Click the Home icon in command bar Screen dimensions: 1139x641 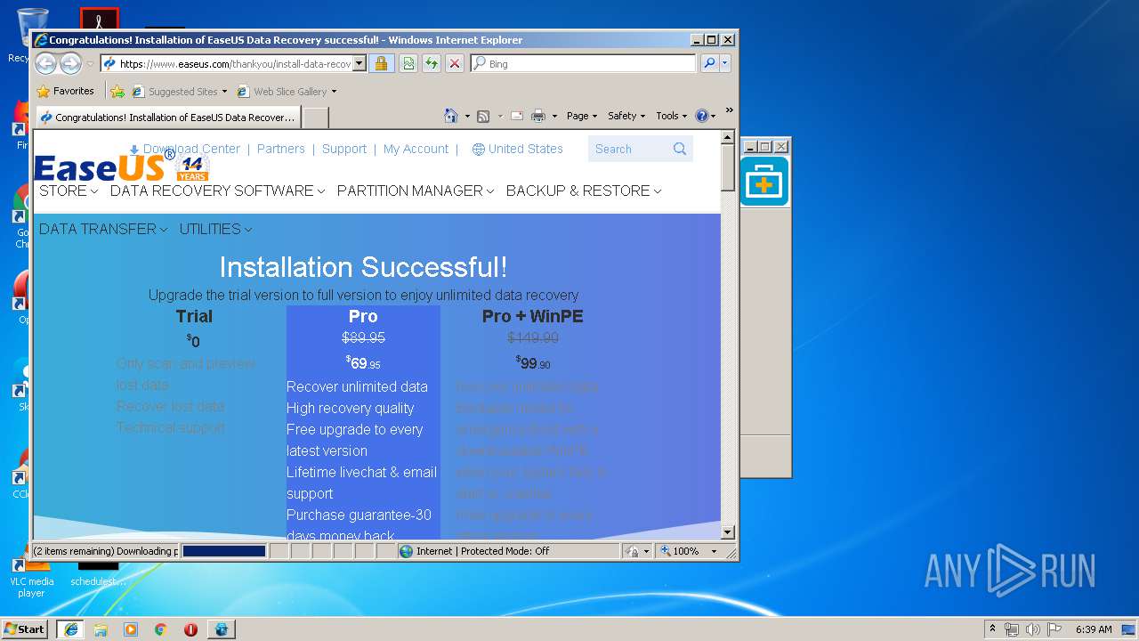[x=451, y=116]
